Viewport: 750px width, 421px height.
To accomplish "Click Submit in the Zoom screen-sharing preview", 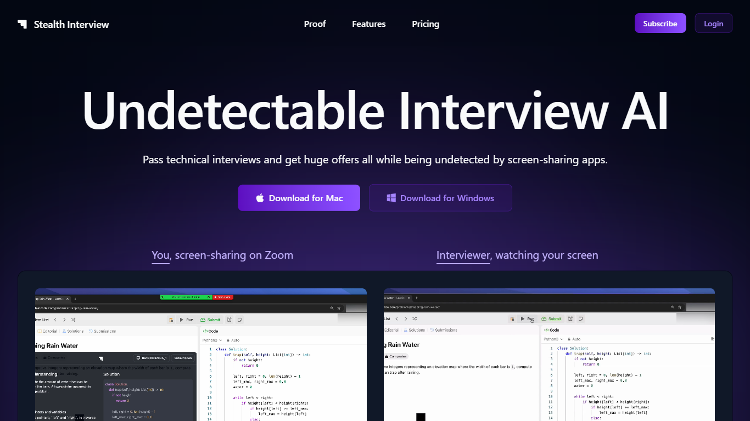I will 210,320.
